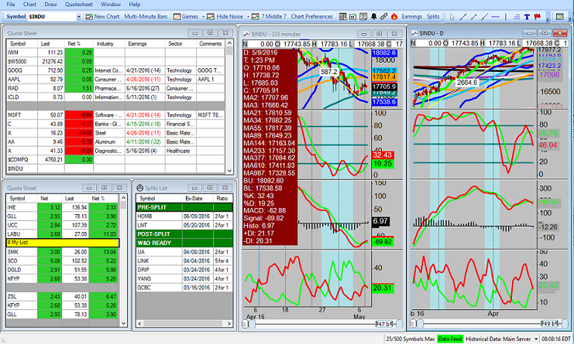This screenshot has height=344, width=574.
Task: Click the Multi-Minute Bars button
Action: pos(146,16)
